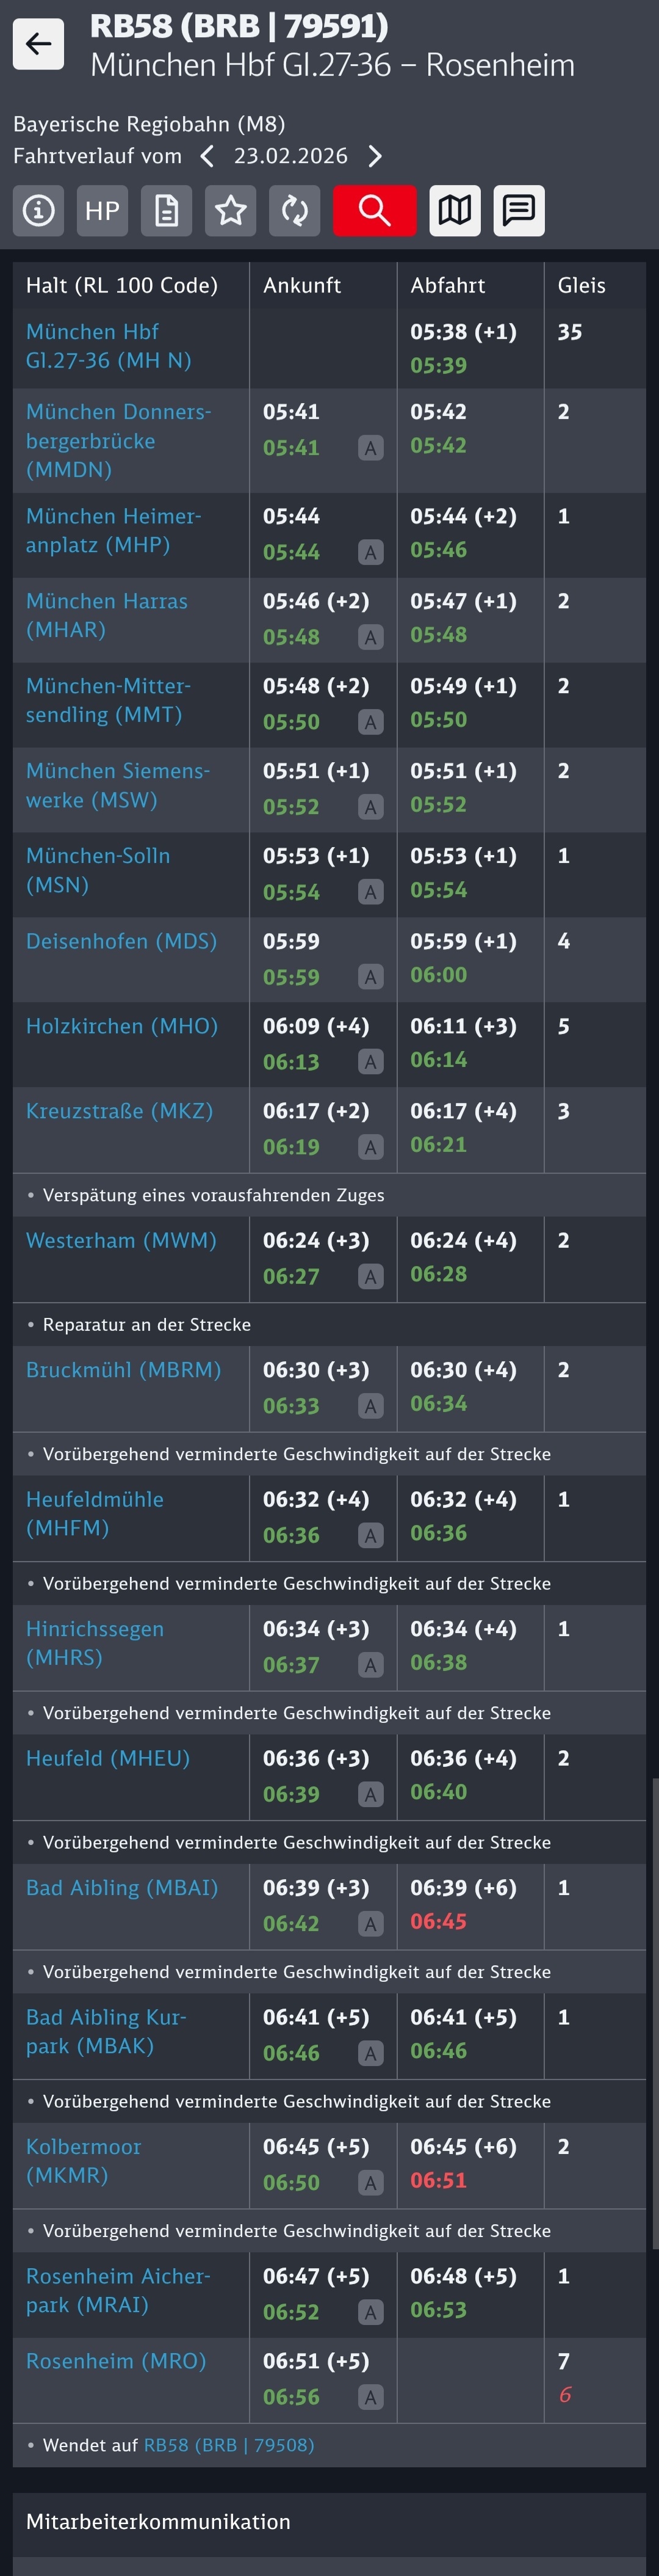Open the Holzkirchen (MHO) station link
This screenshot has height=2576, width=659.
[x=122, y=1026]
